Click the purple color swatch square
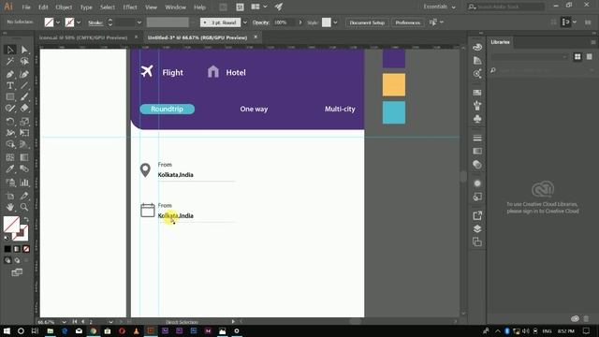The width and height of the screenshot is (599, 337). click(x=394, y=58)
